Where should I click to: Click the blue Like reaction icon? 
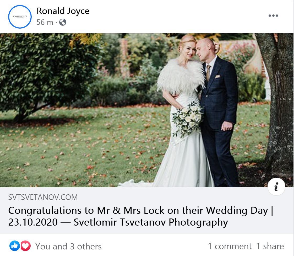click(15, 246)
